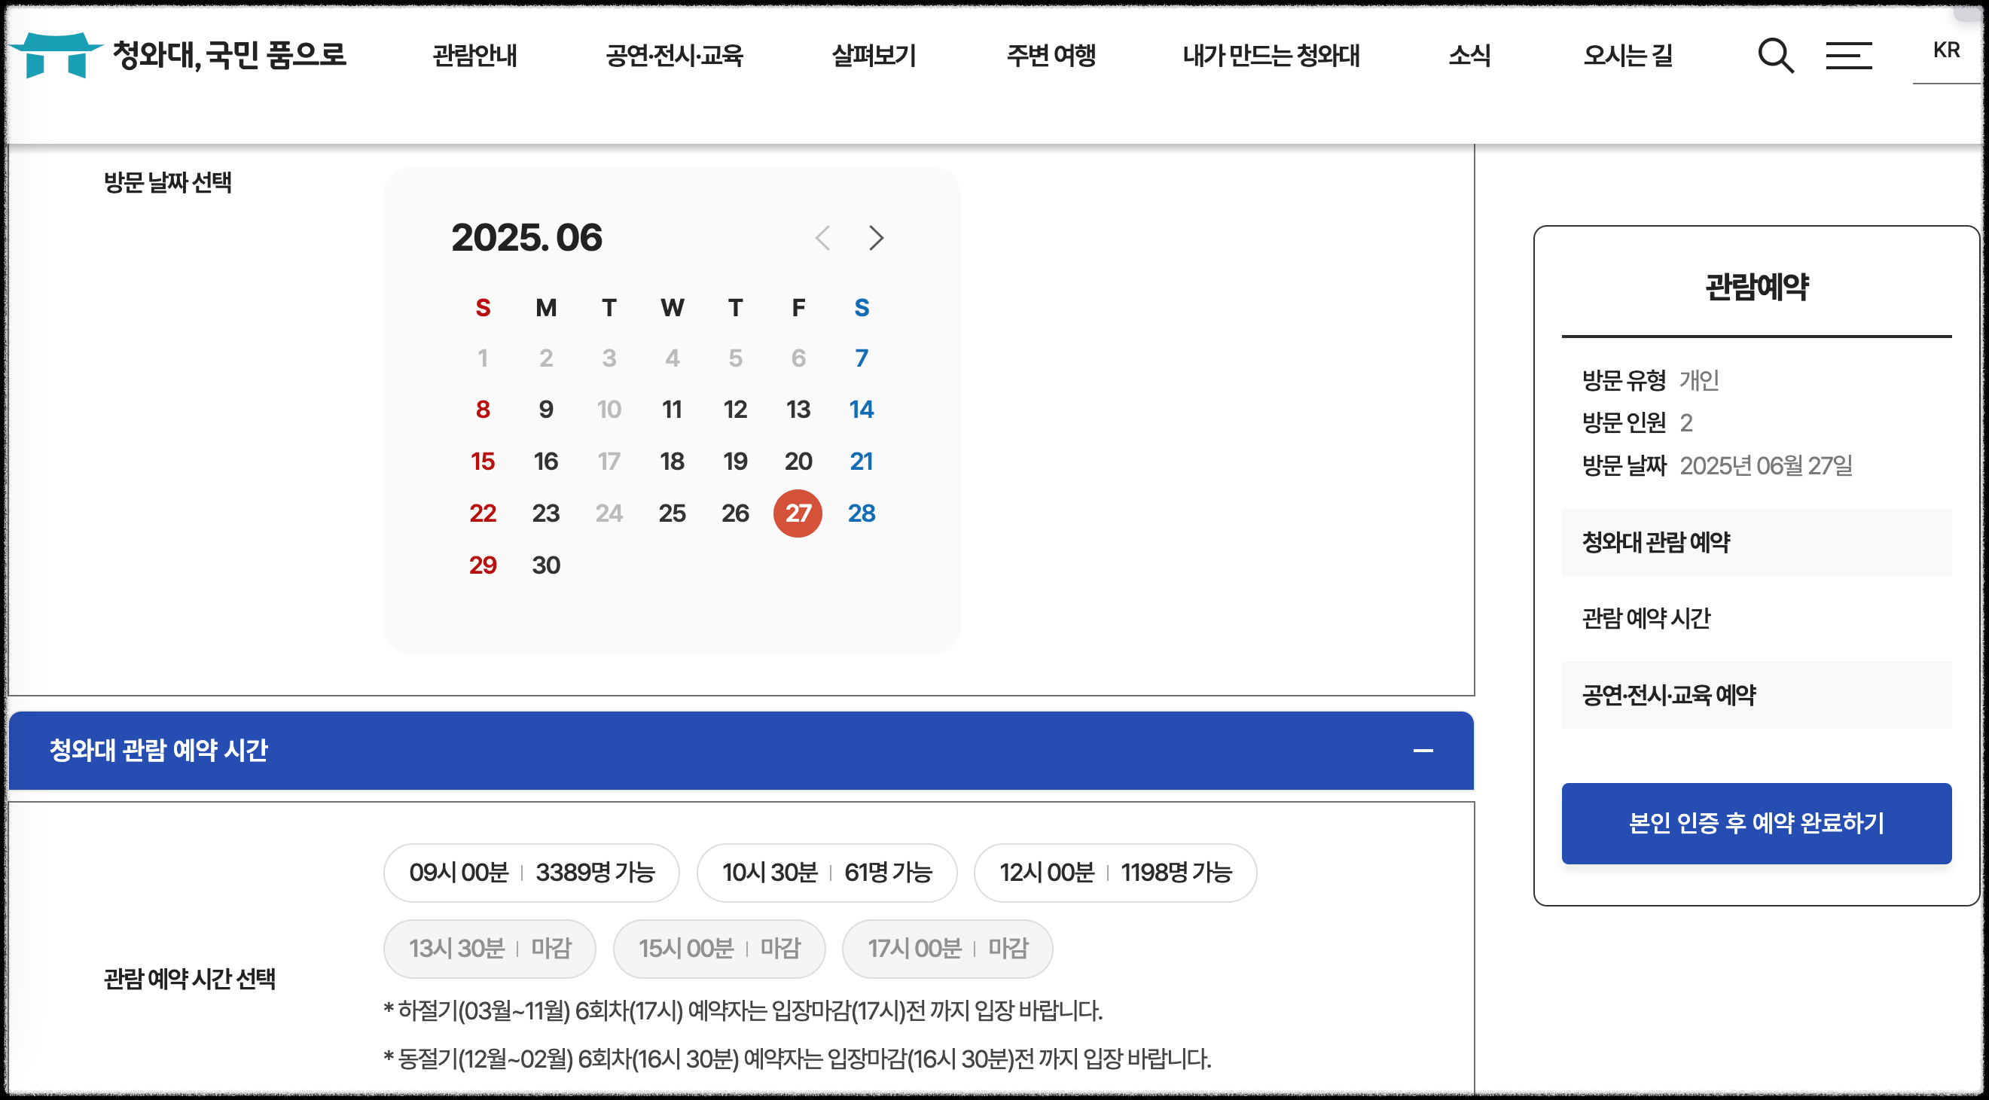Open the 공연·전시·교육 menu
1989x1100 pixels.
coord(674,56)
